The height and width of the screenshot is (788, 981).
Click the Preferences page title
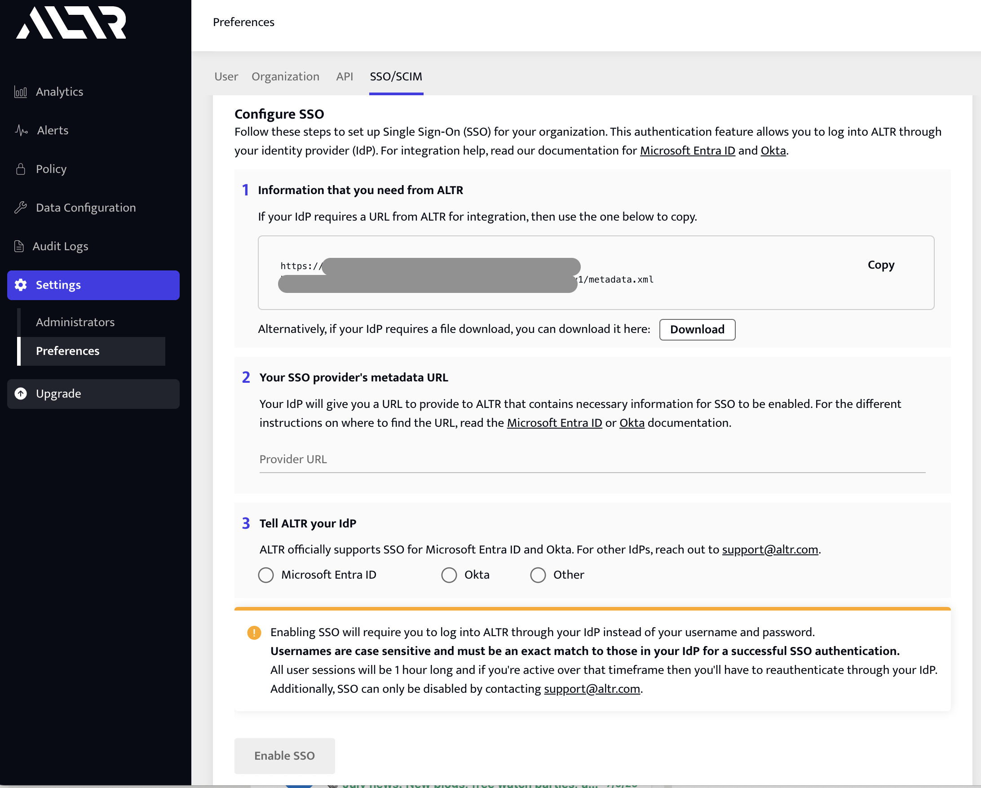click(243, 22)
